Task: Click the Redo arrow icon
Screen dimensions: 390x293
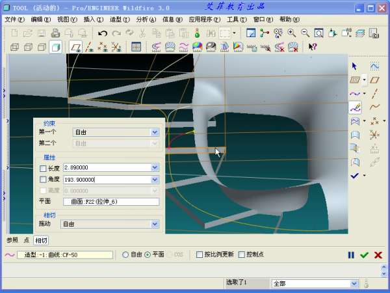Action: 116,33
